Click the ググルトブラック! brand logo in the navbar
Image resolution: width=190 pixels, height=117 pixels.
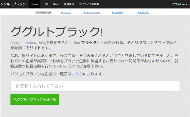[13, 4]
